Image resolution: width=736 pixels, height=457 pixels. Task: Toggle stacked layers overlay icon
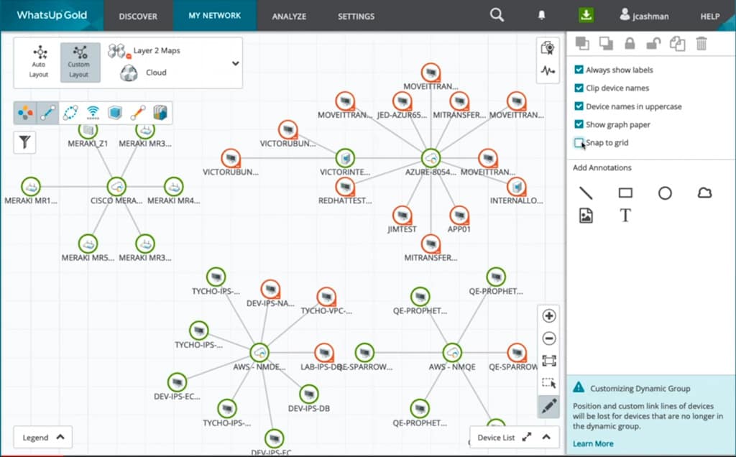(160, 113)
